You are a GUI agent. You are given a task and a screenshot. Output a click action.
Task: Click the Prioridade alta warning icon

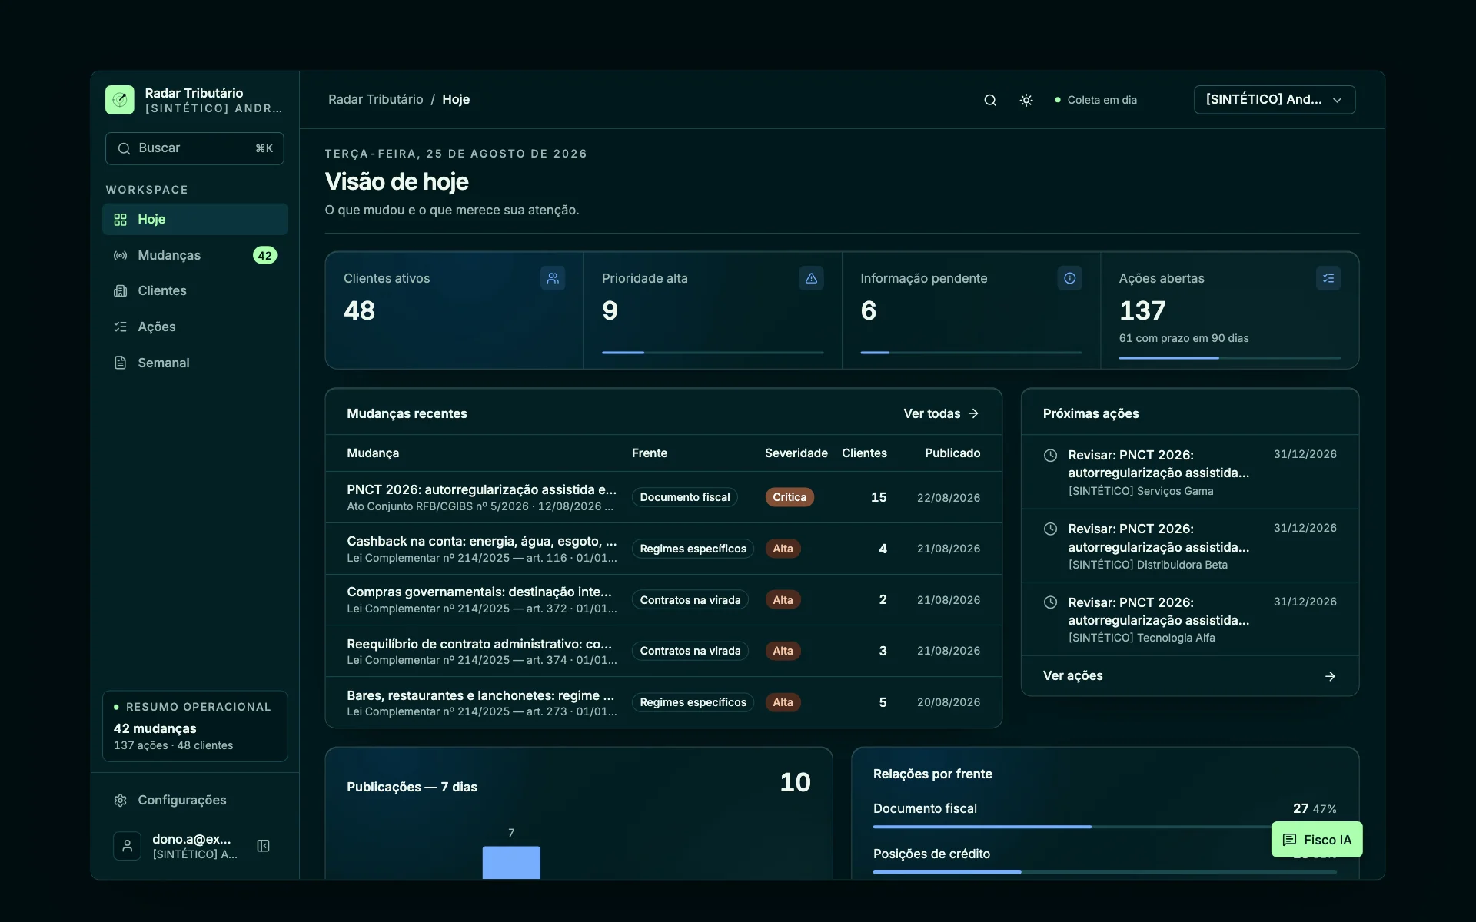coord(811,278)
